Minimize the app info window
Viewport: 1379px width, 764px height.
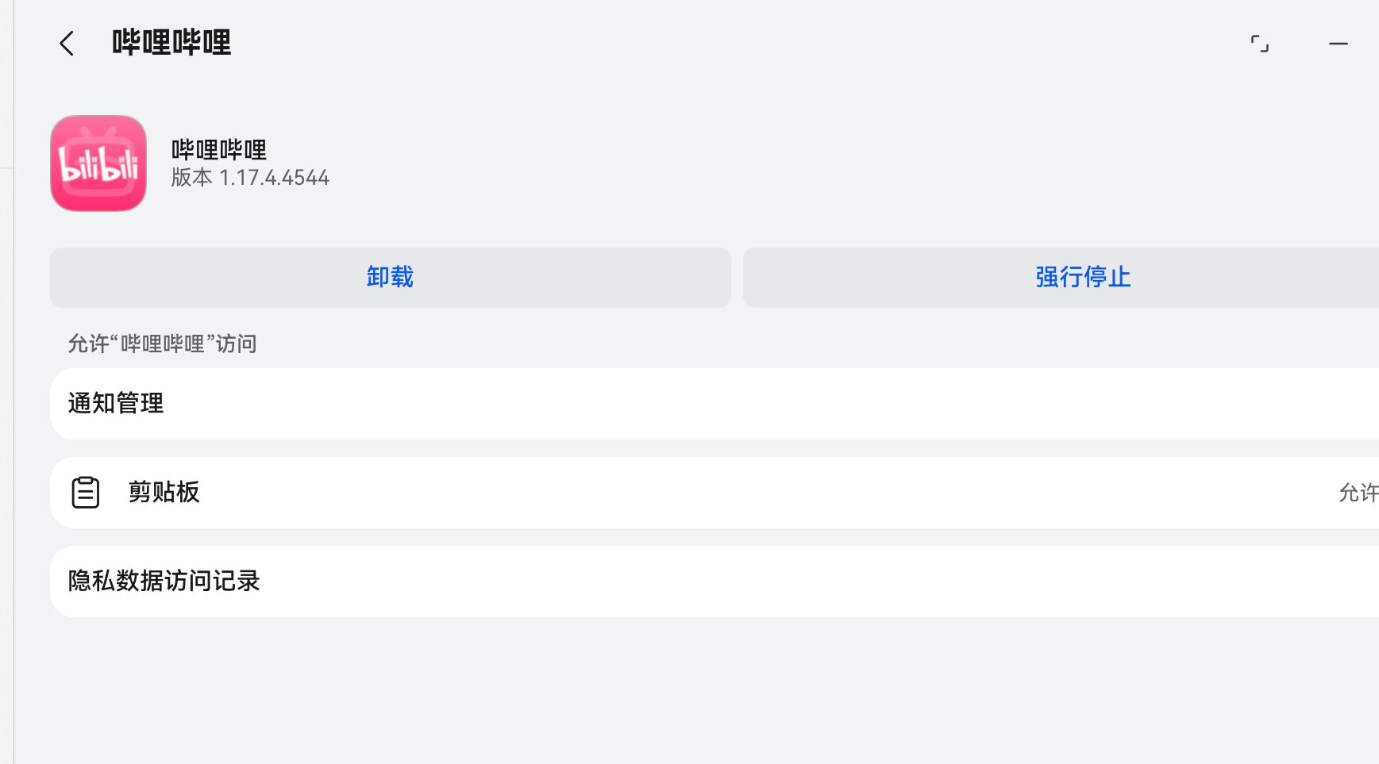[x=1338, y=44]
